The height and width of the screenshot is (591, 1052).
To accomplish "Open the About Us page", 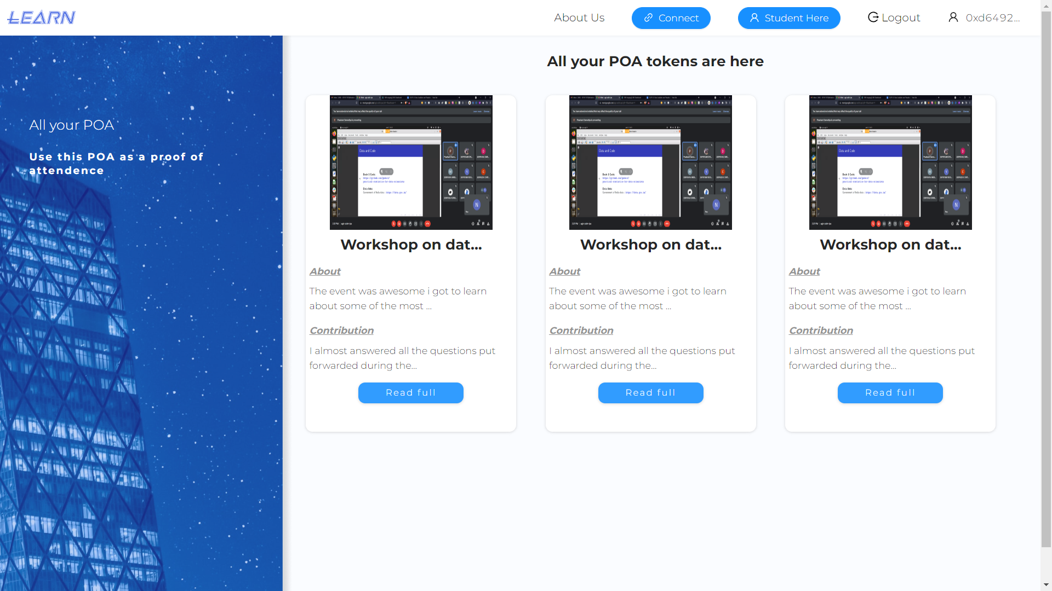I will coord(579,18).
